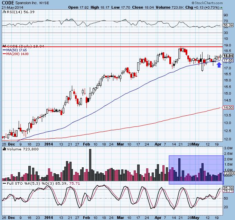Click the 75.71 stochastic %D value tag
Image resolution: width=235 pixels, height=220 pixels.
(228, 191)
